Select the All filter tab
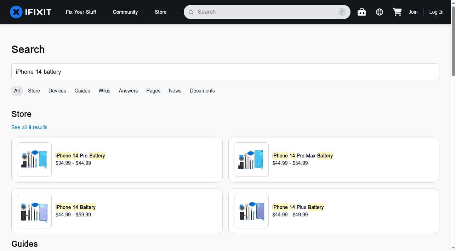This screenshot has height=251, width=456. [17, 91]
